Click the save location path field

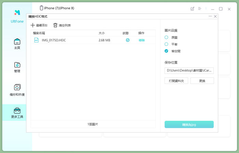point(189,71)
